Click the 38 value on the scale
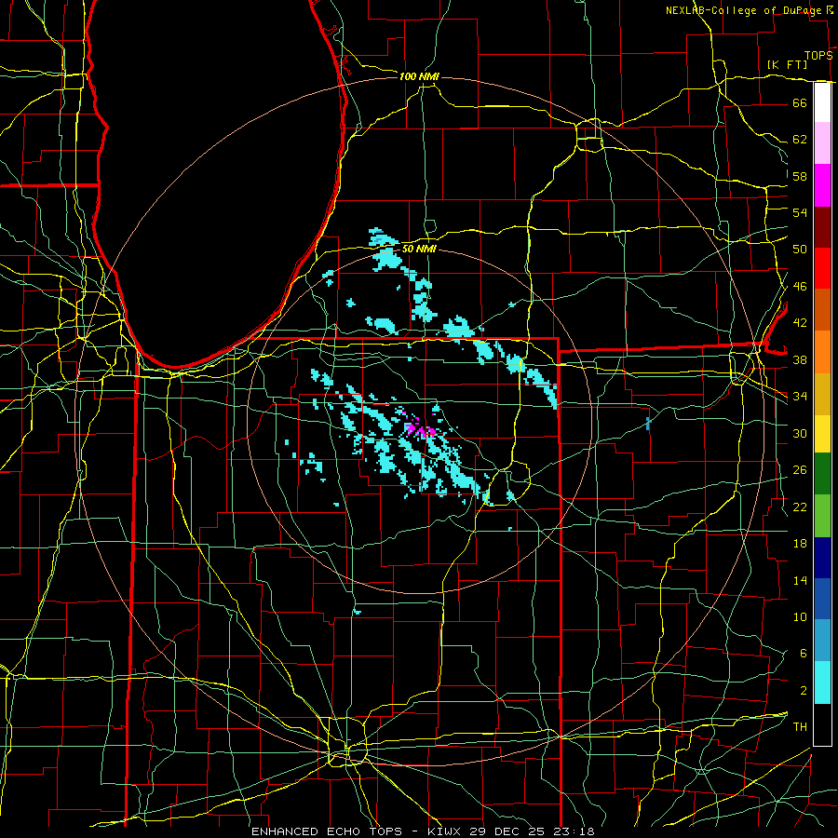The width and height of the screenshot is (838, 838). 800,359
